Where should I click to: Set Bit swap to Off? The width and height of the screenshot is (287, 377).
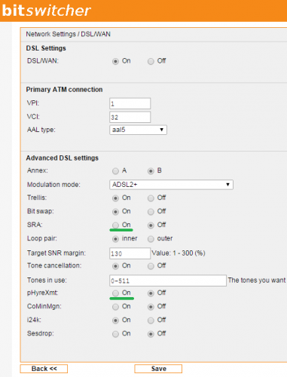[x=151, y=212]
